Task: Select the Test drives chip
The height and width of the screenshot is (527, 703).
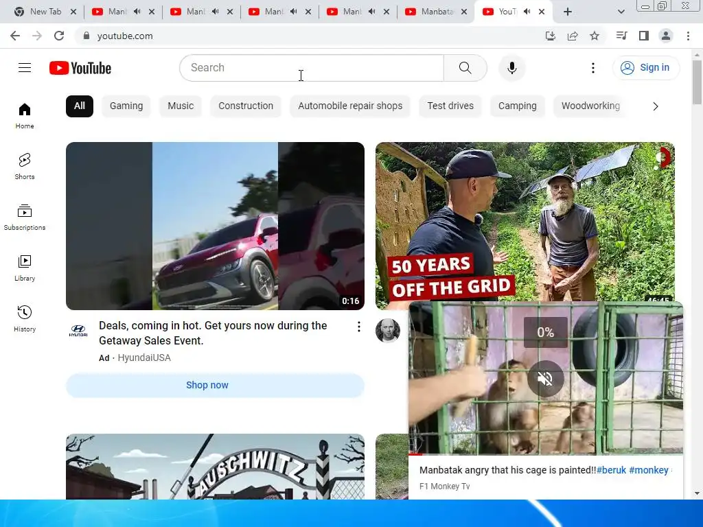Action: 450,106
